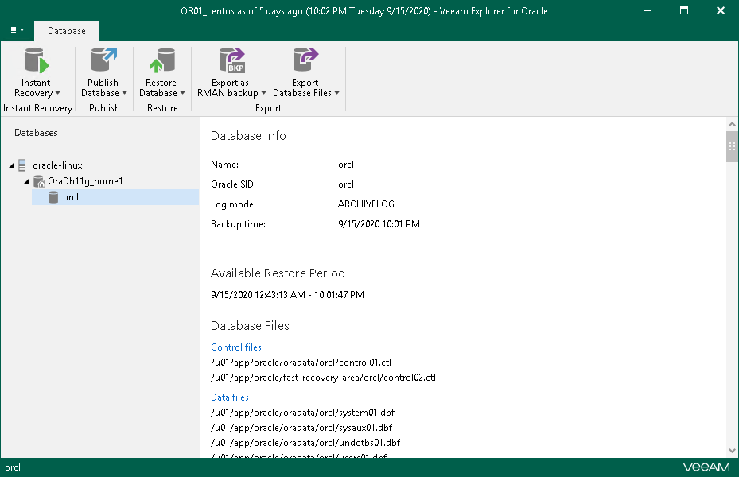
Task: Open the Export as RMAN backup dropdown arrow
Action: click(x=263, y=93)
